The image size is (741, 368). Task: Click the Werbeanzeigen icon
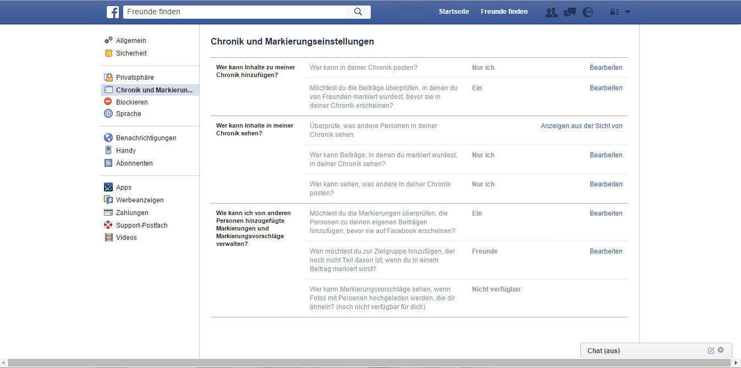click(108, 200)
